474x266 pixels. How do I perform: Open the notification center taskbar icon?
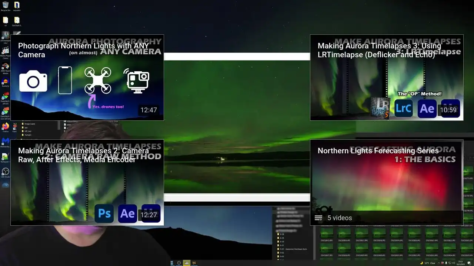pos(469,263)
